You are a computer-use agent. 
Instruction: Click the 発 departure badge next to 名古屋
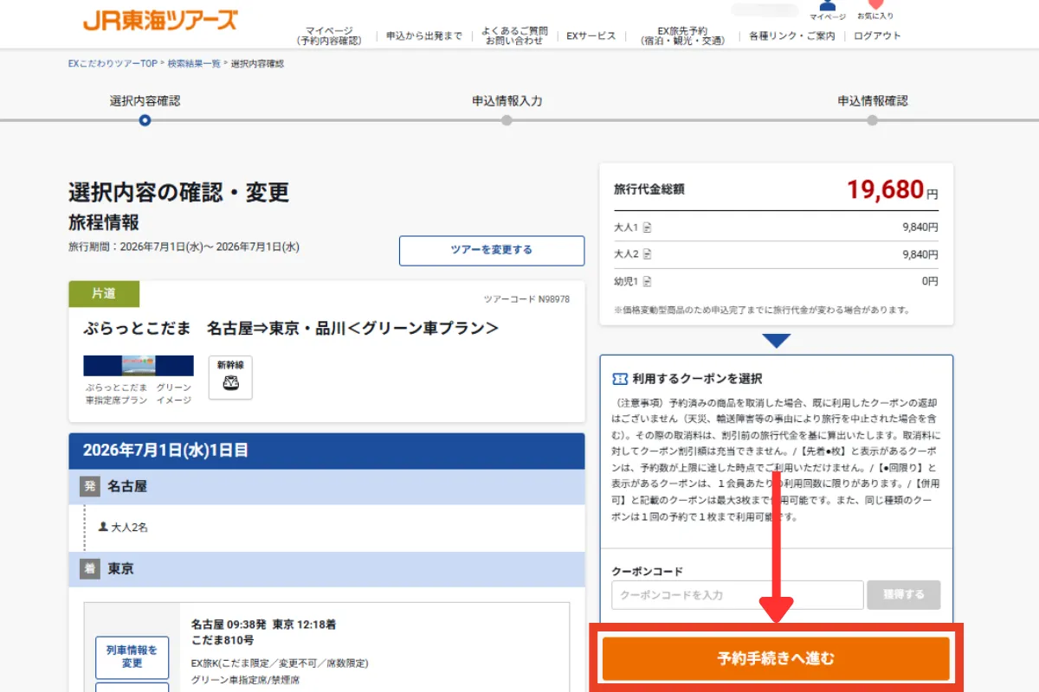89,487
